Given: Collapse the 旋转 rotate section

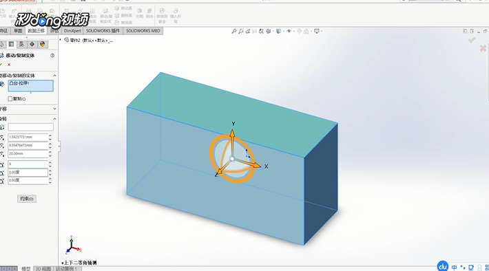Looking at the screenshot, I should click(x=54, y=119).
